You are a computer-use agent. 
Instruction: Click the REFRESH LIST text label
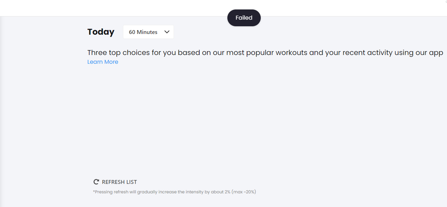point(119,182)
